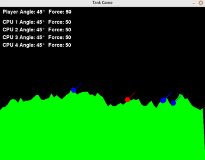Click the oval-shaped blue tank

click(163, 100)
